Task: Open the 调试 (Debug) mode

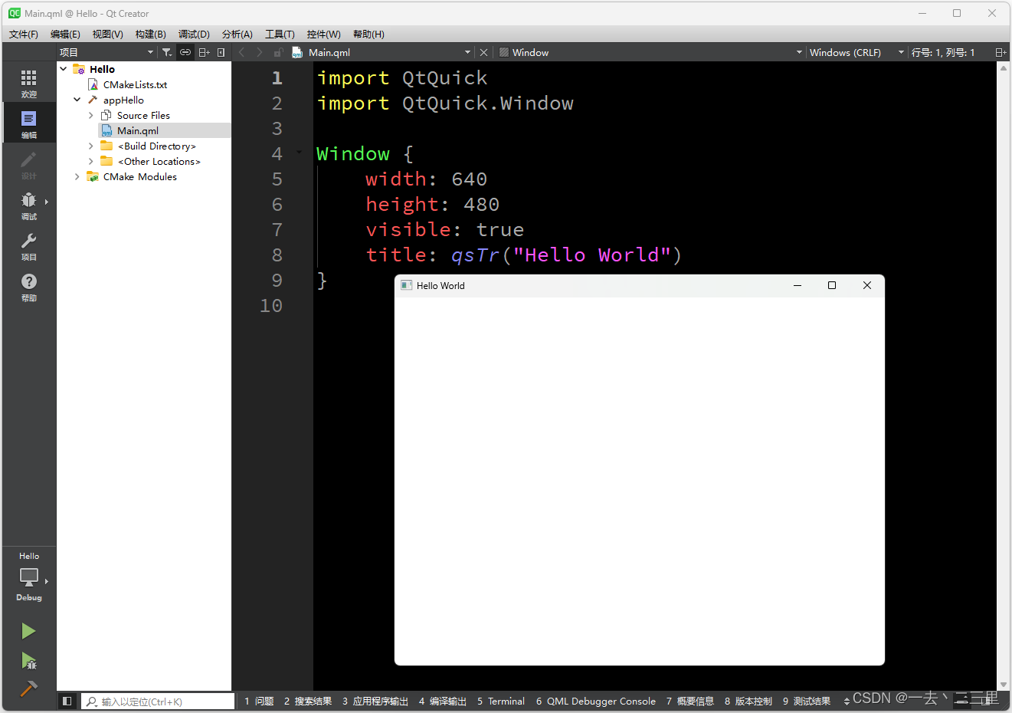Action: pos(28,205)
